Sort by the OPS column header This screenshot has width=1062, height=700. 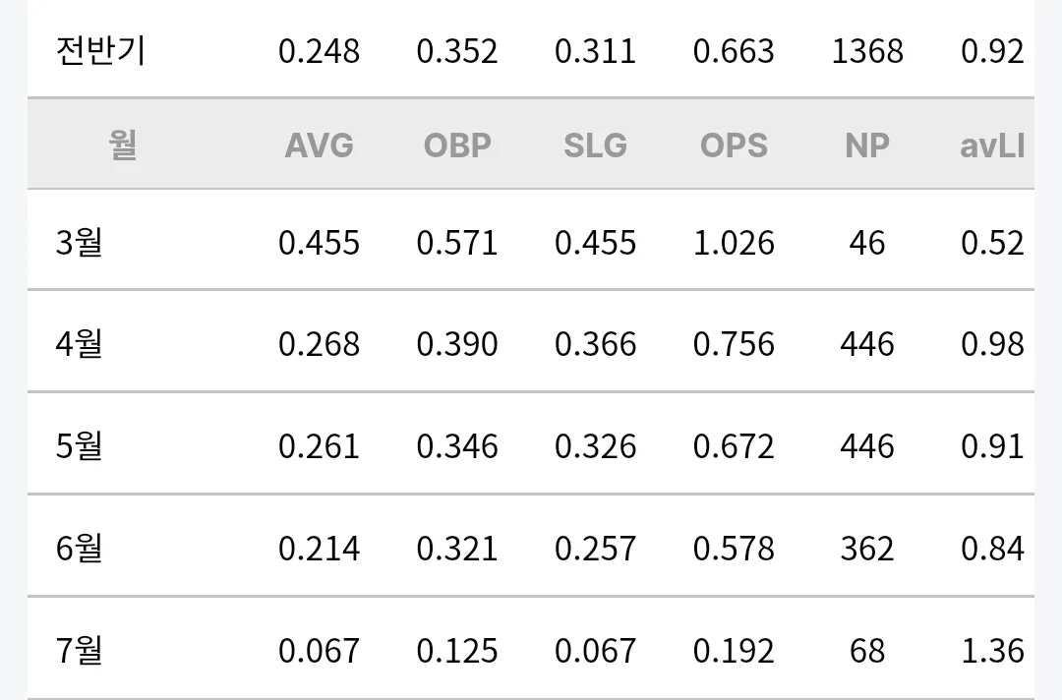point(734,146)
